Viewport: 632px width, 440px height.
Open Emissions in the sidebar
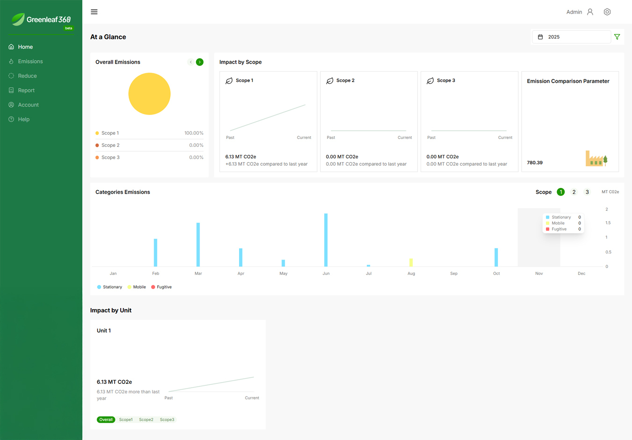click(30, 61)
